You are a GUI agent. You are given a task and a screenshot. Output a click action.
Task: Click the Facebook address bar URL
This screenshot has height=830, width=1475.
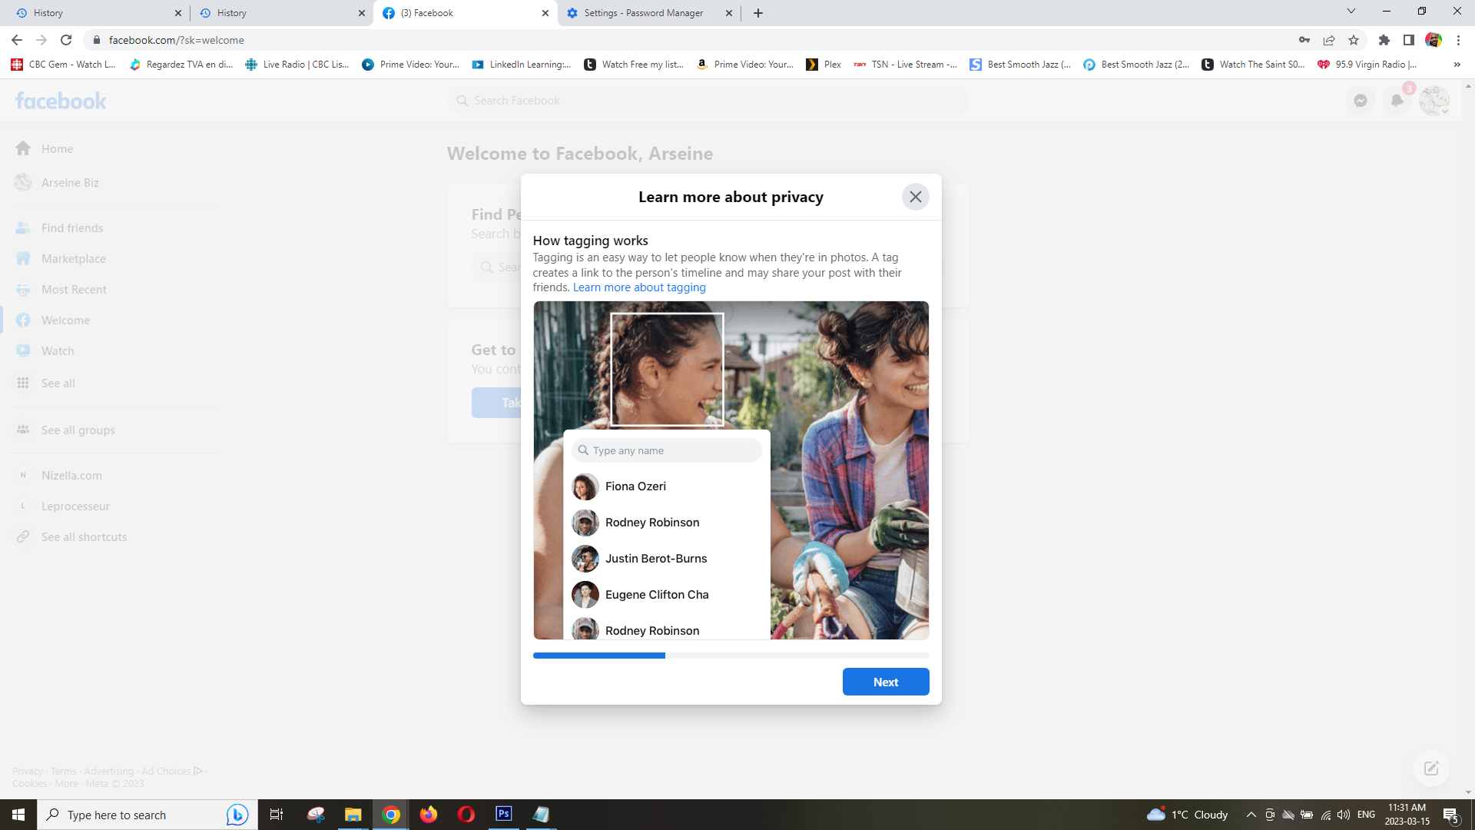[x=177, y=40]
